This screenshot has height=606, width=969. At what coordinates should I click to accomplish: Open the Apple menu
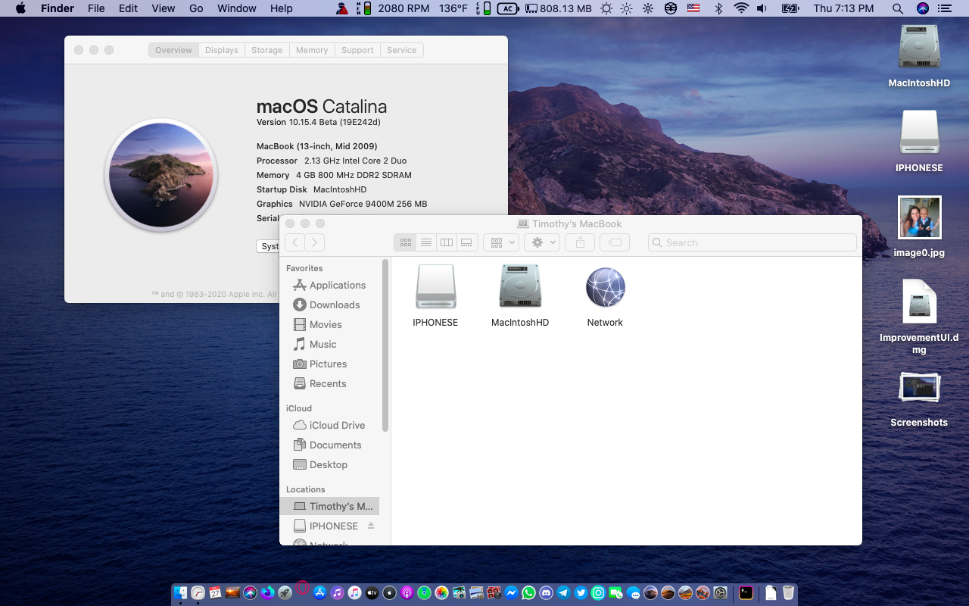coord(20,8)
